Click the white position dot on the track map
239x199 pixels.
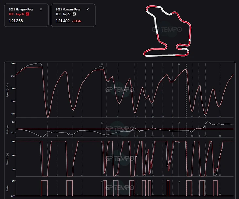click(x=190, y=40)
